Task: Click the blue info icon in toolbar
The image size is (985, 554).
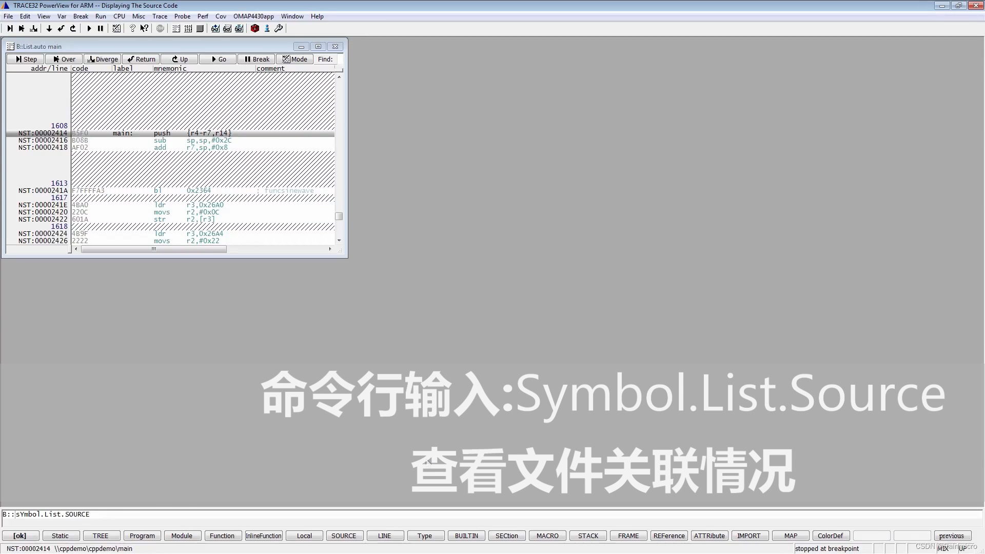Action: tap(267, 29)
